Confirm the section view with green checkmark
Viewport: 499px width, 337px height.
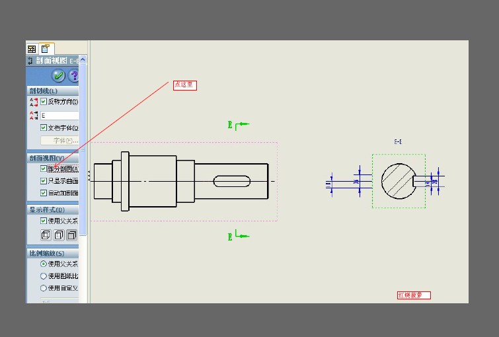pyautogui.click(x=58, y=76)
